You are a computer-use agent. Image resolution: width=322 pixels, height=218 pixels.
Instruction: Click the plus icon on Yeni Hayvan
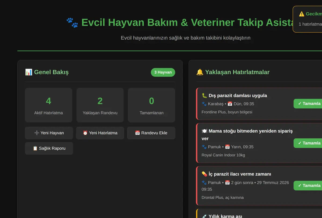[37, 133]
